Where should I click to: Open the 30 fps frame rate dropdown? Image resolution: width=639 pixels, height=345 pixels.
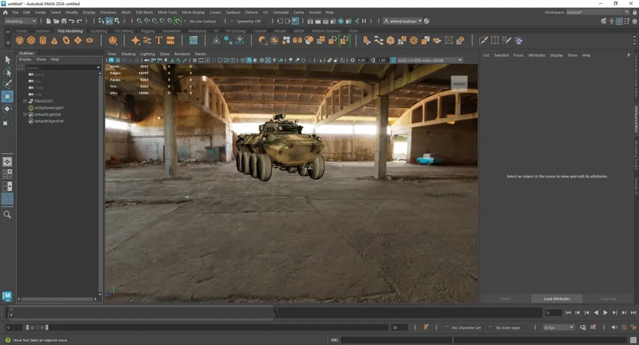(x=559, y=327)
